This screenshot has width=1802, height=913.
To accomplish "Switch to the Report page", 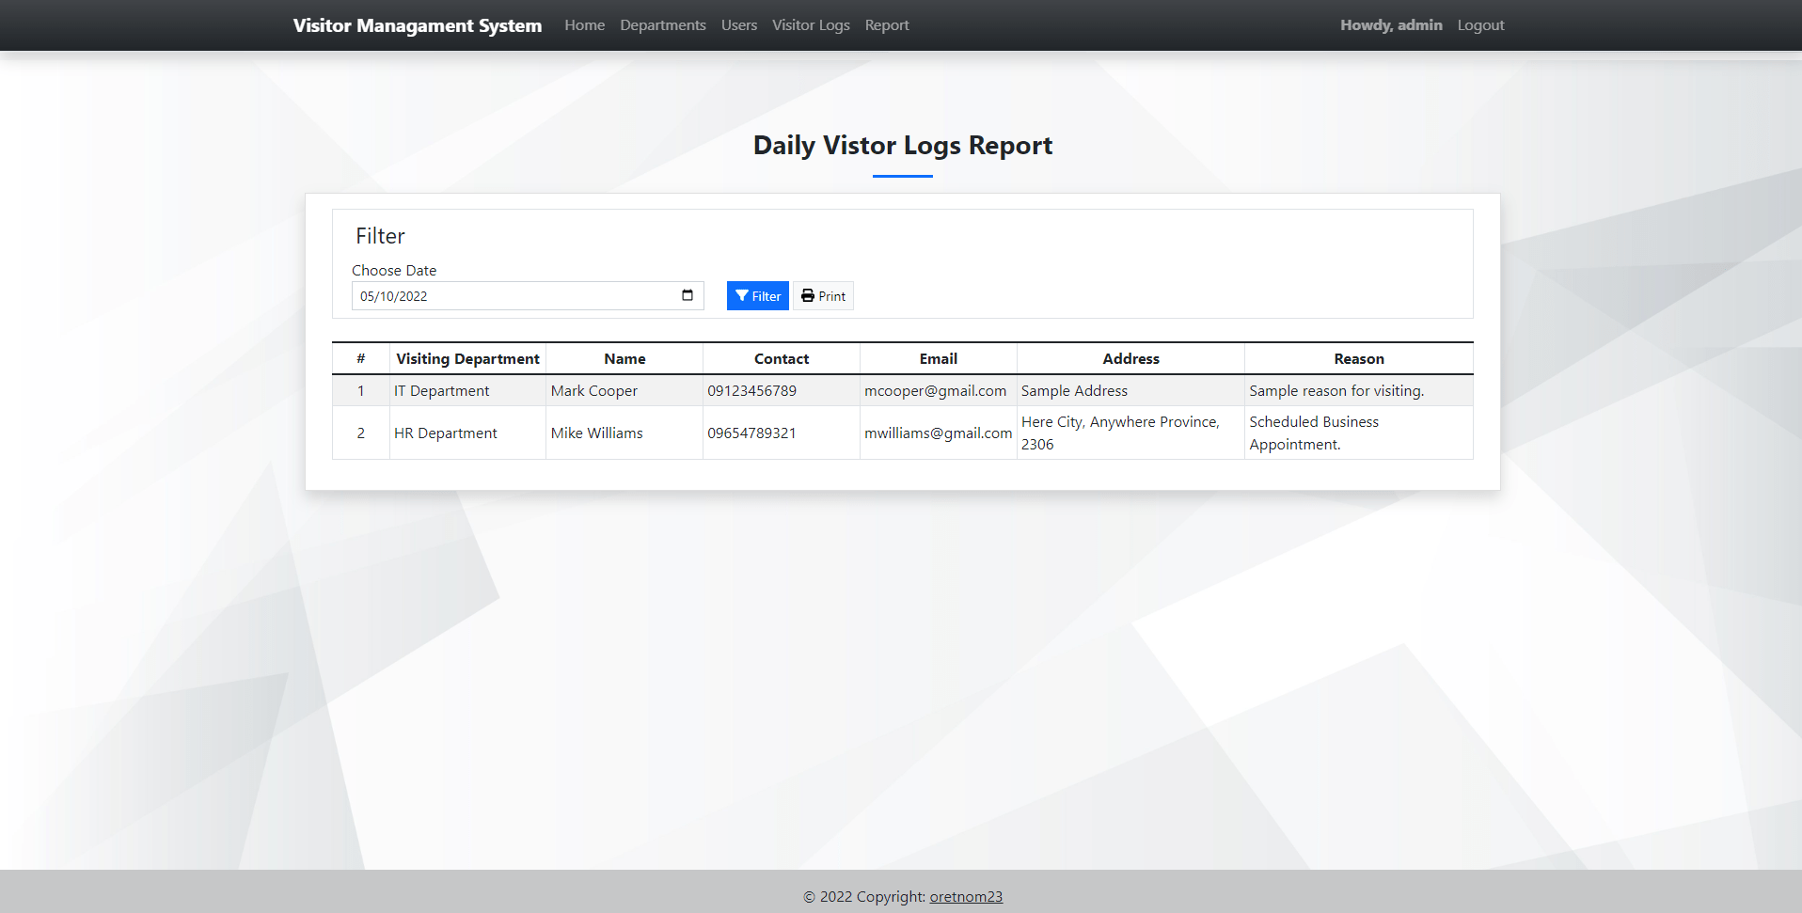I will tap(886, 24).
